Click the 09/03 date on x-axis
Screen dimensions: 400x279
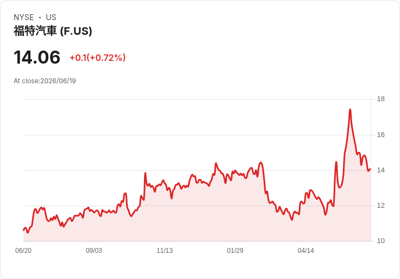pyautogui.click(x=94, y=250)
